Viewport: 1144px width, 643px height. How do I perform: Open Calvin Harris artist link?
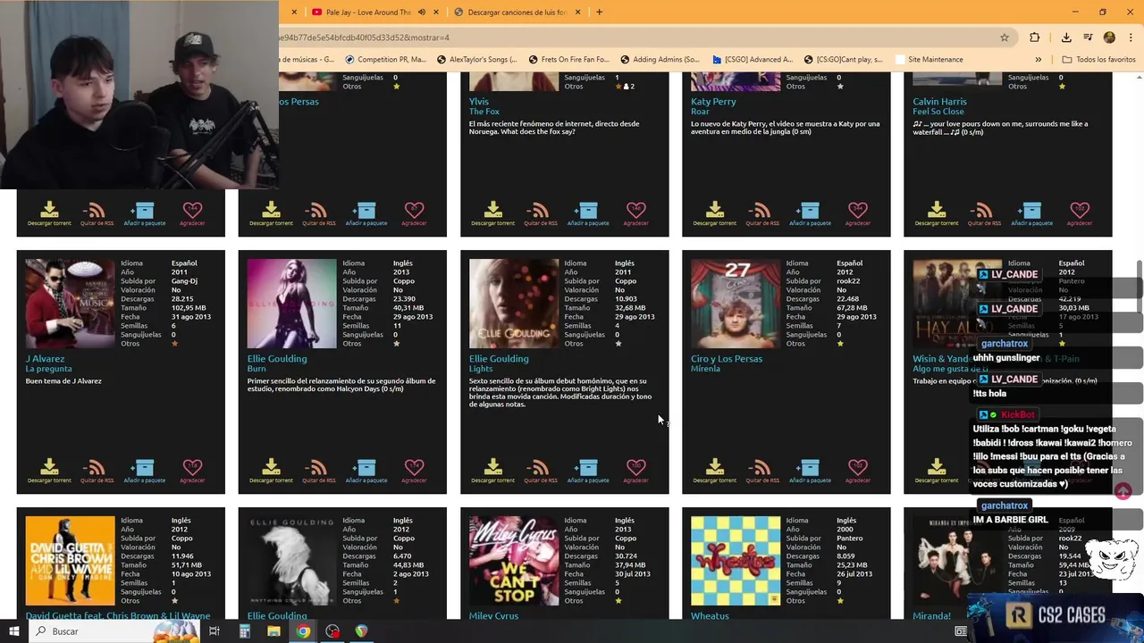click(x=939, y=102)
